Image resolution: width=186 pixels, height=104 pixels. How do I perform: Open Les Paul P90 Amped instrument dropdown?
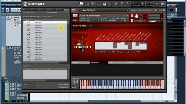[x=81, y=16]
